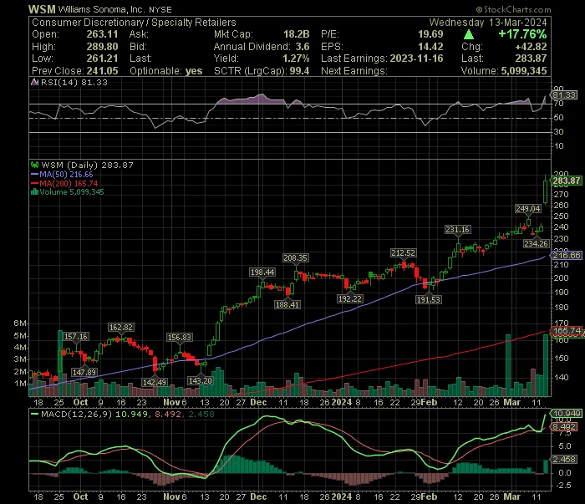Click the Low price 261.21
585x504 pixels.
click(x=102, y=59)
